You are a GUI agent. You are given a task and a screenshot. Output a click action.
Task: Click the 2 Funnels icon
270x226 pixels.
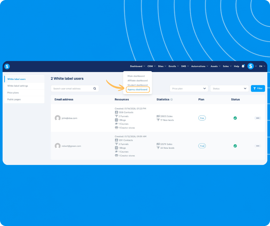[116, 116]
